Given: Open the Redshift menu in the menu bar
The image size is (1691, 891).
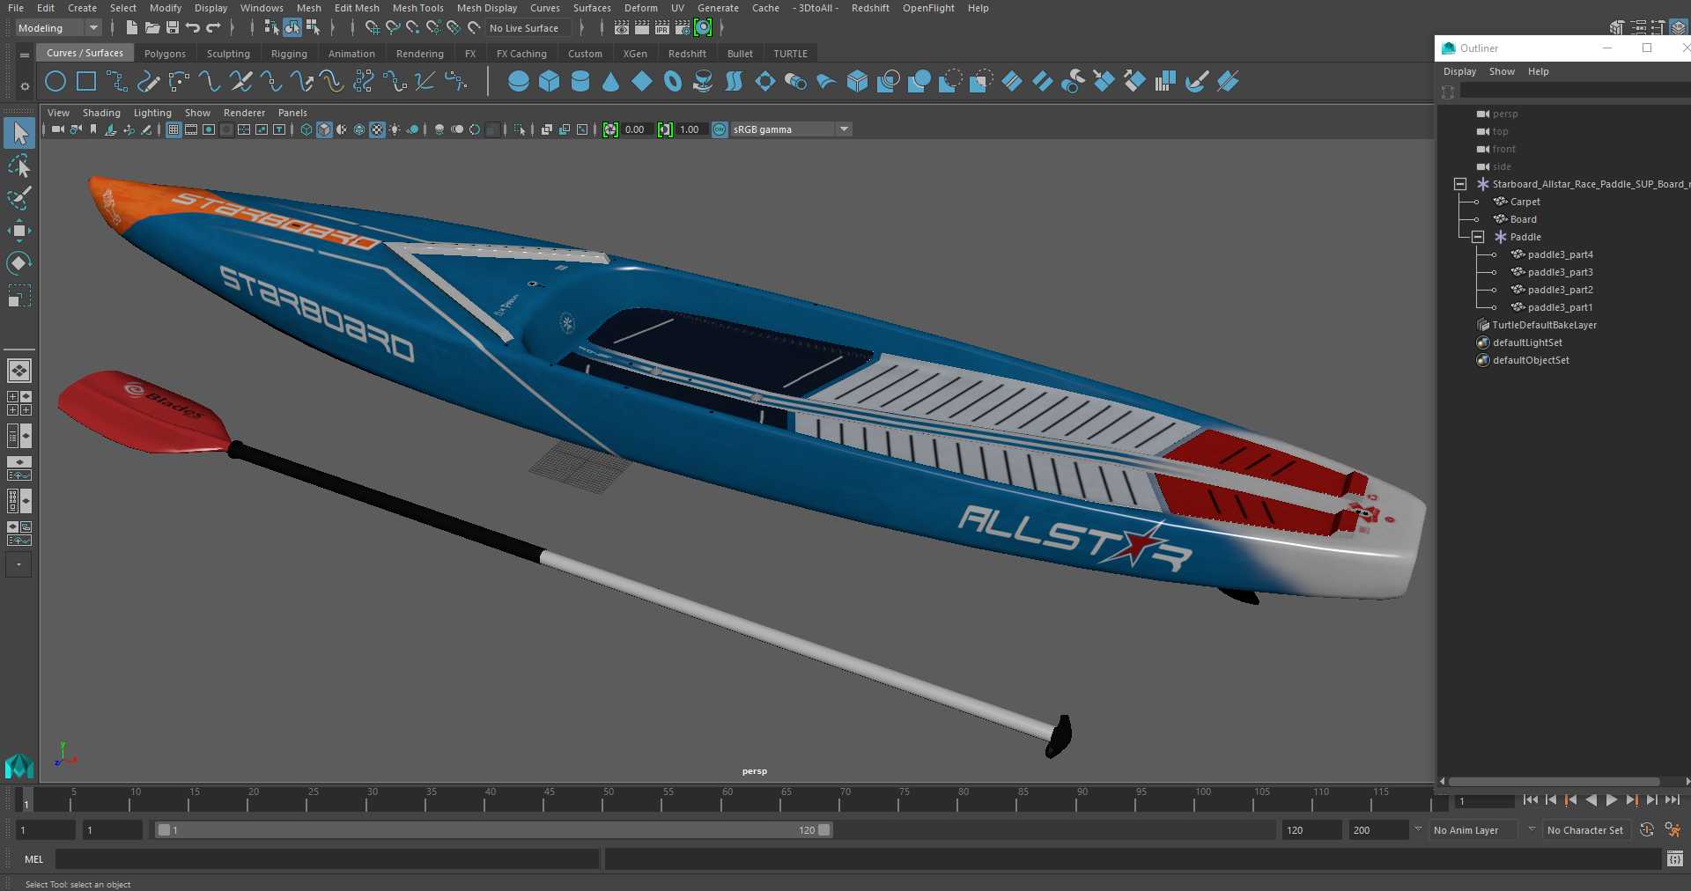Looking at the screenshot, I should [870, 8].
